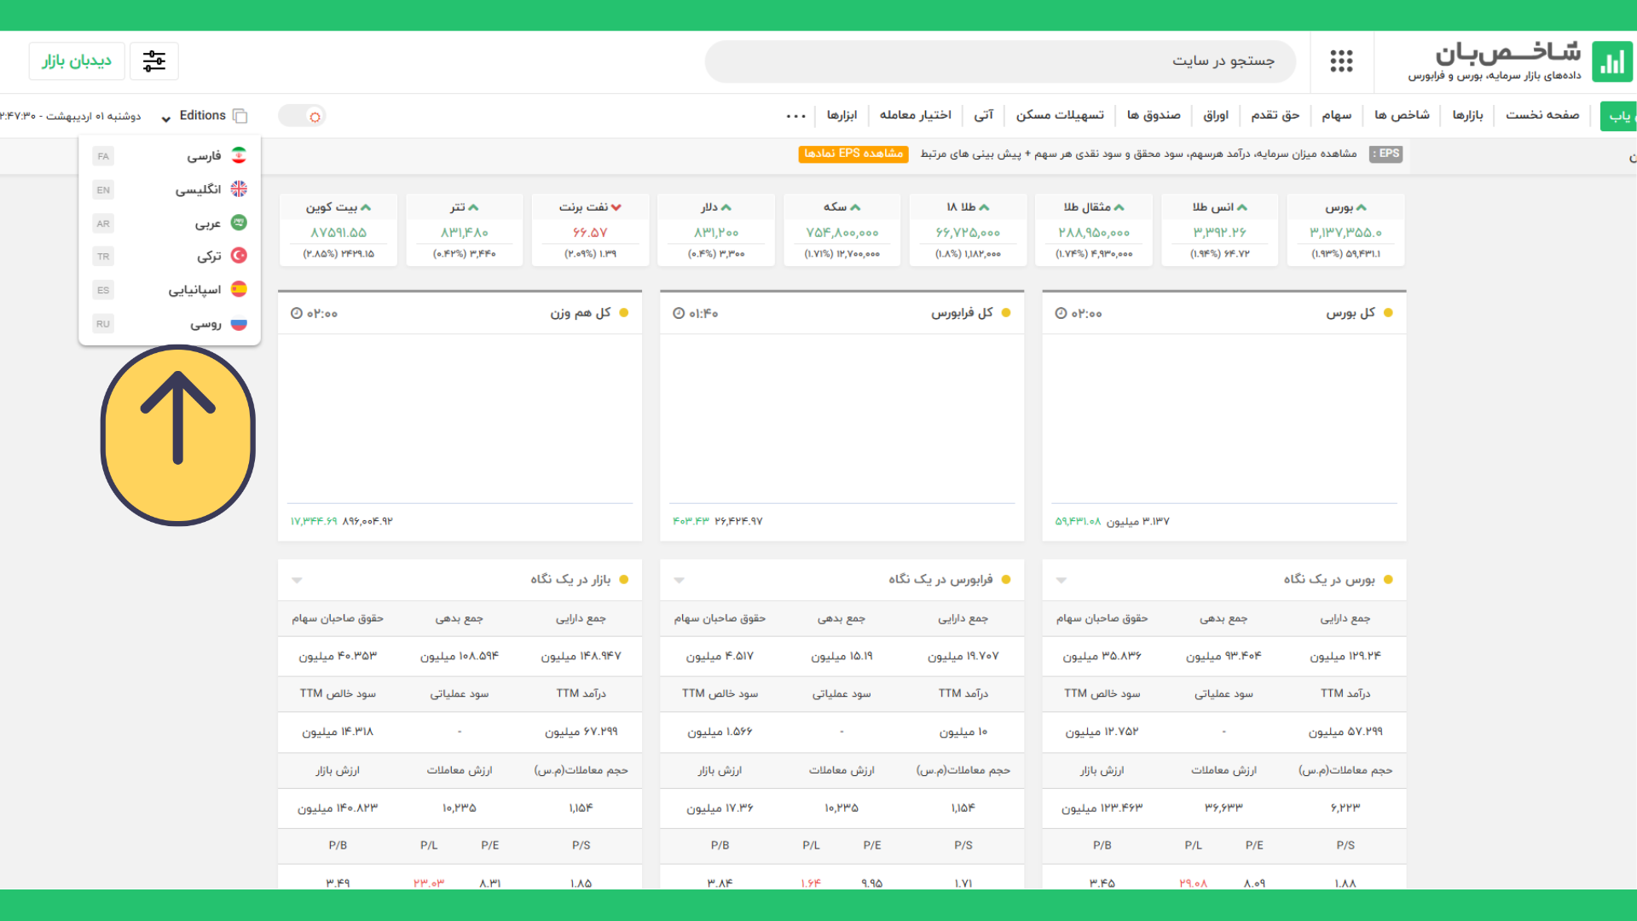Screen dimensions: 1637x921
Task: Click the site search input field
Action: [999, 61]
